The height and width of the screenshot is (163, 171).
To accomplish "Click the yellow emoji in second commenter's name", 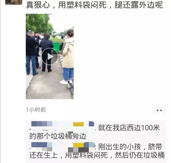I will [x=78, y=145].
